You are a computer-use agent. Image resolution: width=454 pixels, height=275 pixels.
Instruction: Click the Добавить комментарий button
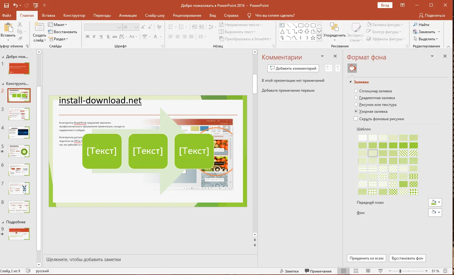click(x=293, y=68)
